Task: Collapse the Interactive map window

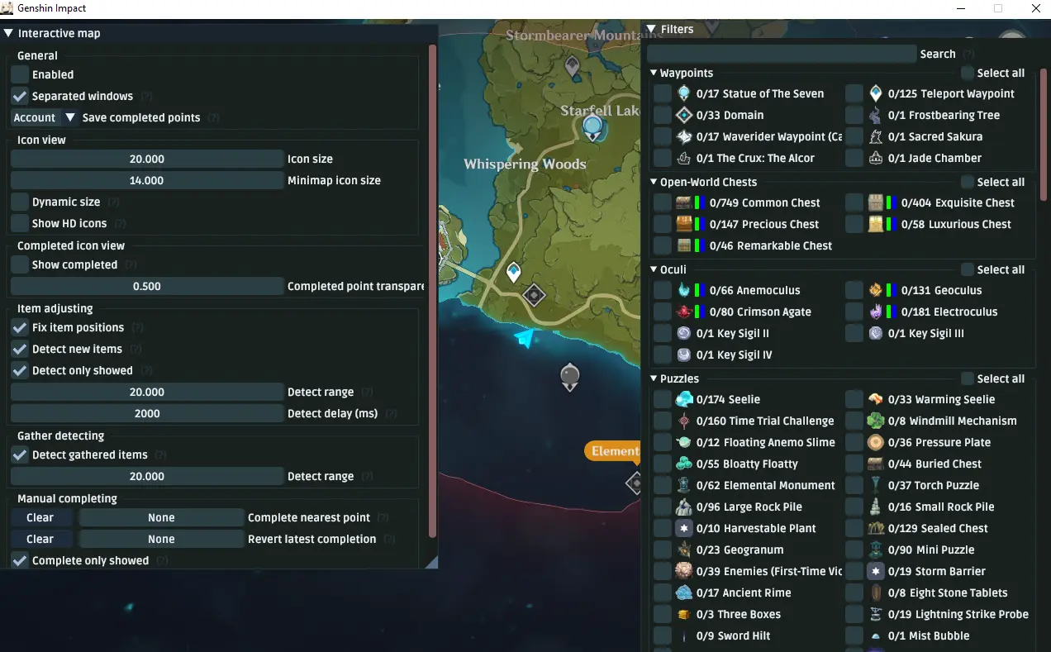Action: 8,34
